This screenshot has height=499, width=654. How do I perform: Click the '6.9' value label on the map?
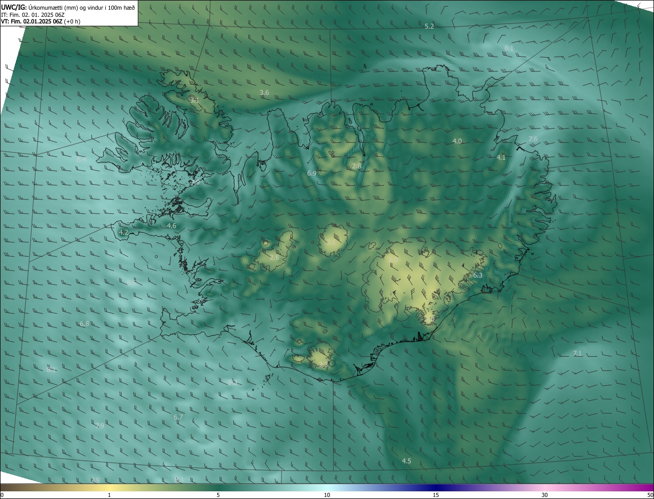pos(312,173)
